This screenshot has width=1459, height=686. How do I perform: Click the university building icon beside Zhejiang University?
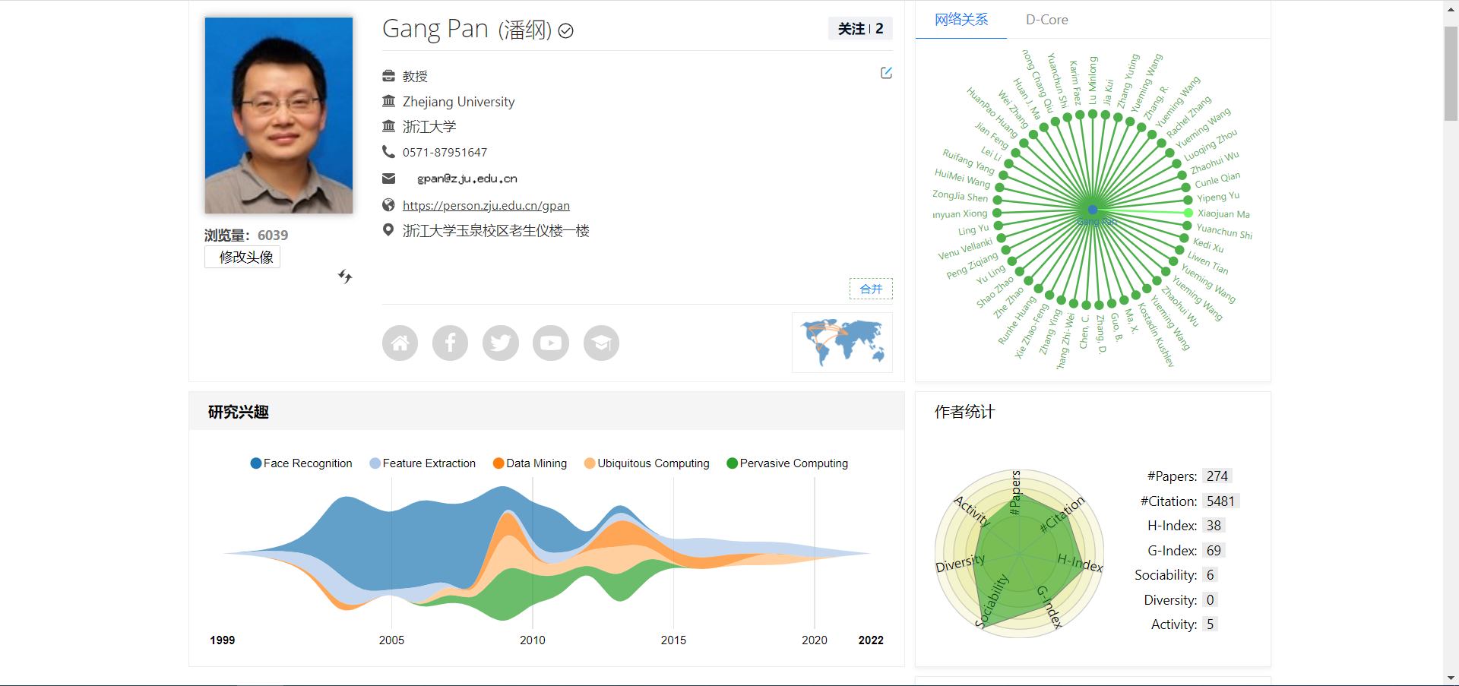pos(388,101)
